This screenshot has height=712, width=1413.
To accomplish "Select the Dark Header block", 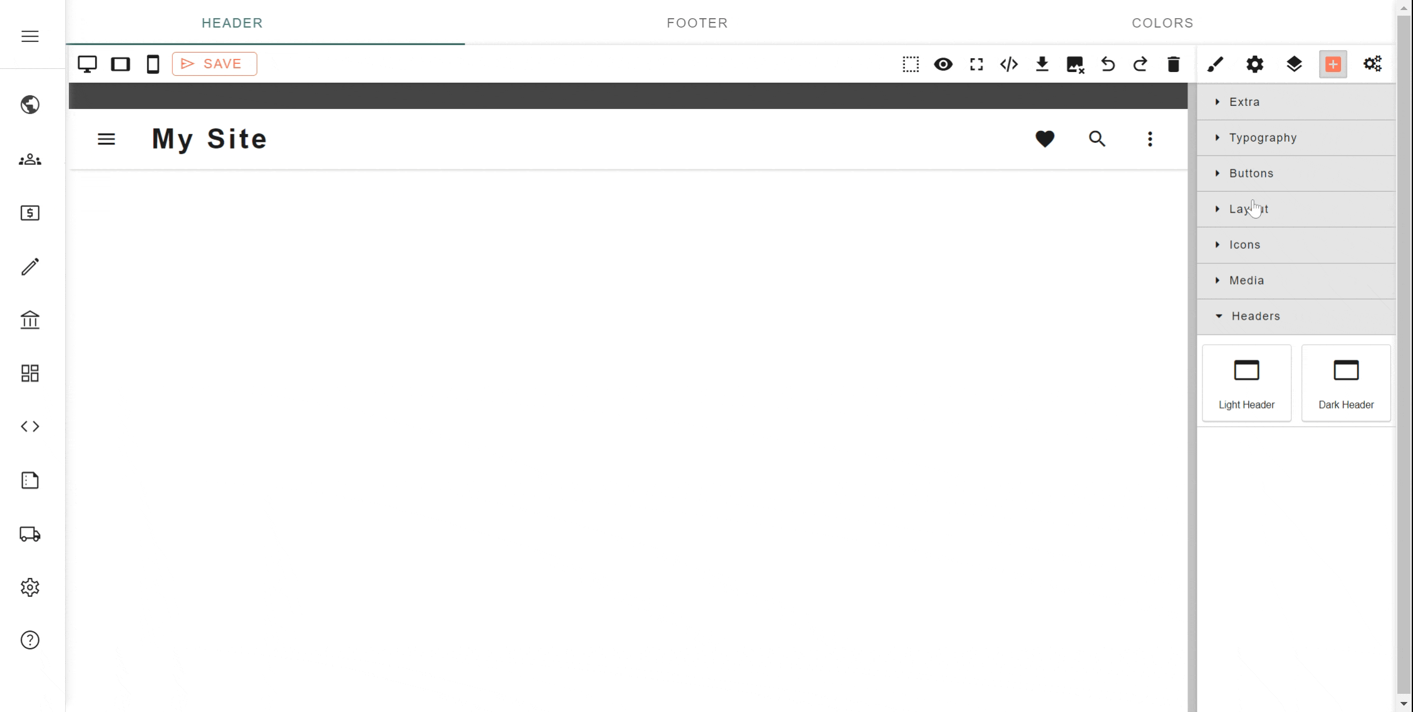I will (1346, 383).
